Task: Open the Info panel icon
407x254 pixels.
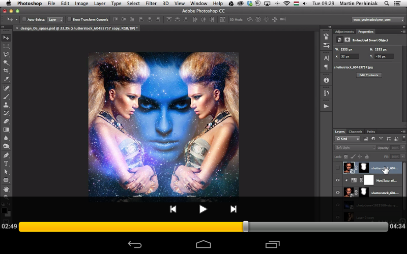Action: coord(326,80)
